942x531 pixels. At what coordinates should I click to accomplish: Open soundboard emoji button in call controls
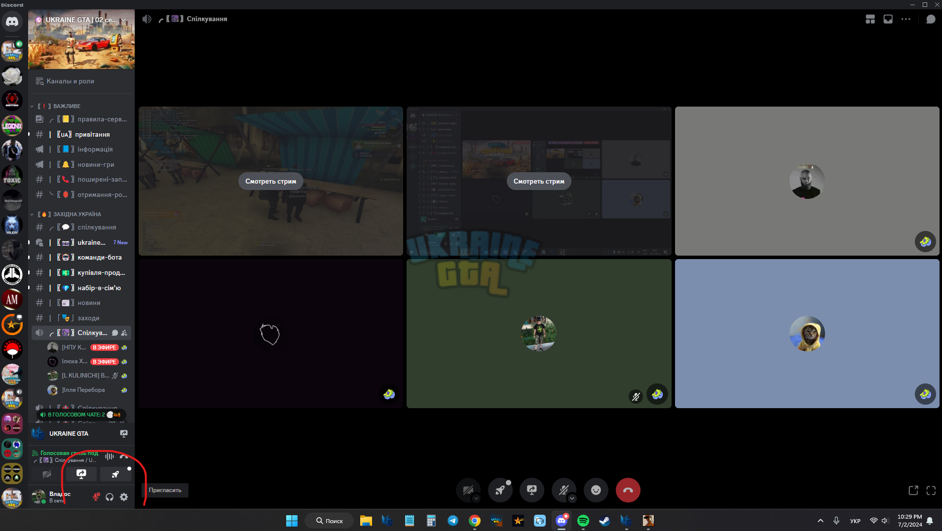(x=596, y=490)
